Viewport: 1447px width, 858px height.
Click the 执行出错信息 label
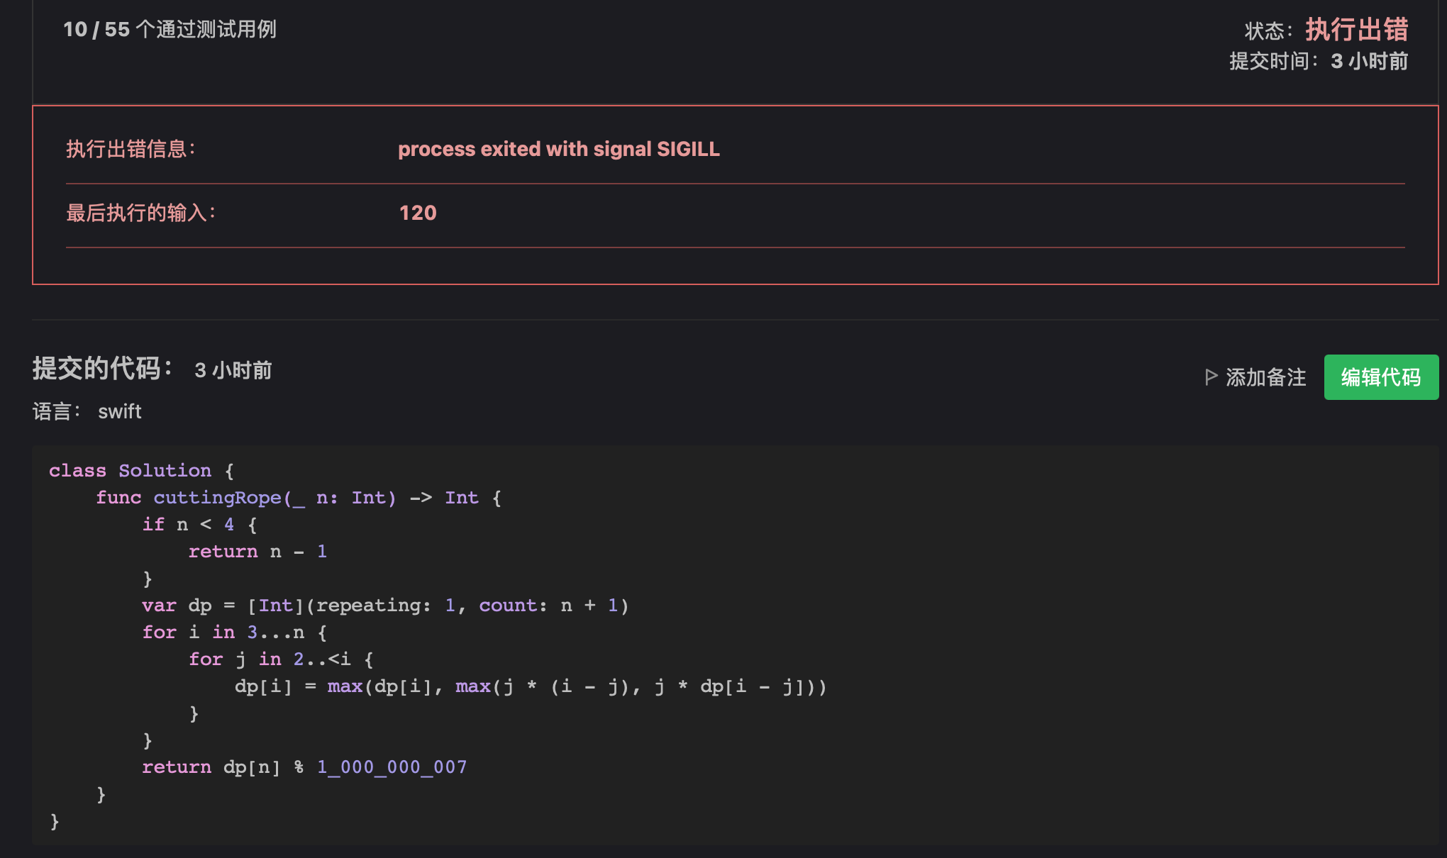coord(131,149)
